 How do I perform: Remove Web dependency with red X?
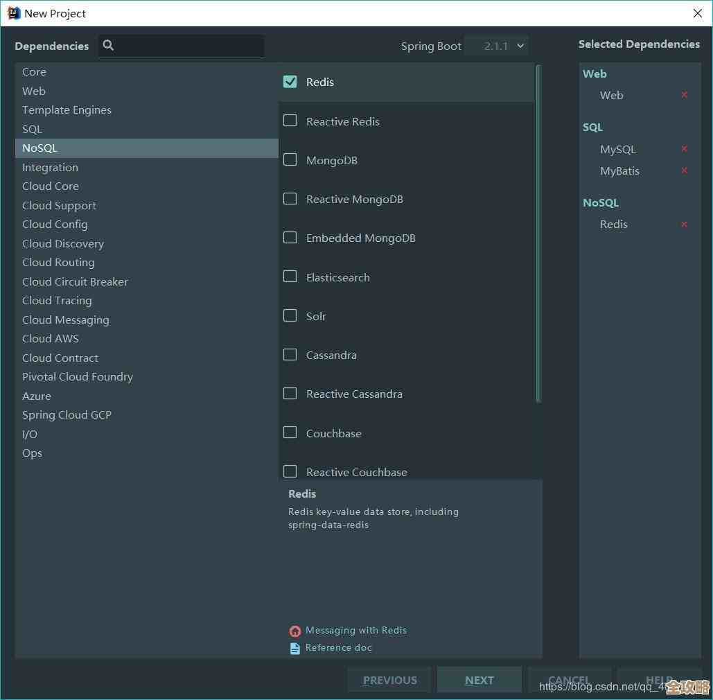click(x=684, y=95)
